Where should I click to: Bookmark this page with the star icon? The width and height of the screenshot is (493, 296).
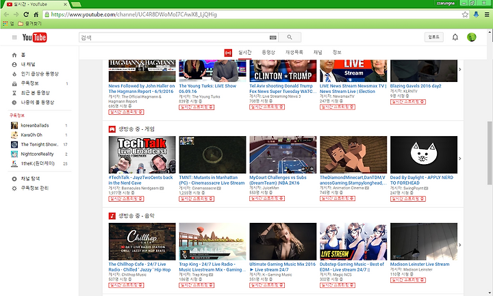tap(465, 14)
